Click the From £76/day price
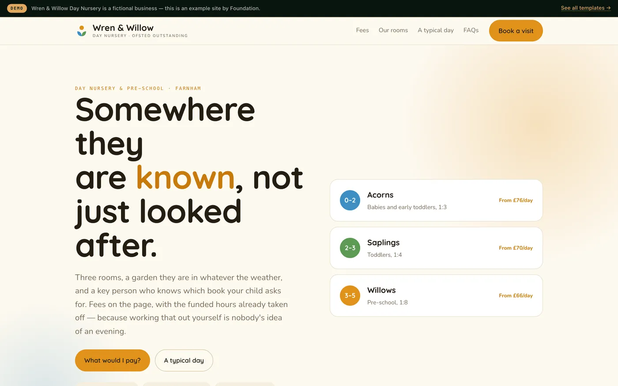This screenshot has height=386, width=618. [516, 200]
